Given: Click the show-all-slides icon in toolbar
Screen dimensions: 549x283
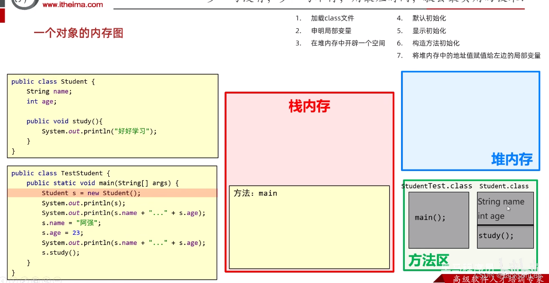Looking at the screenshot, I should point(35,280).
